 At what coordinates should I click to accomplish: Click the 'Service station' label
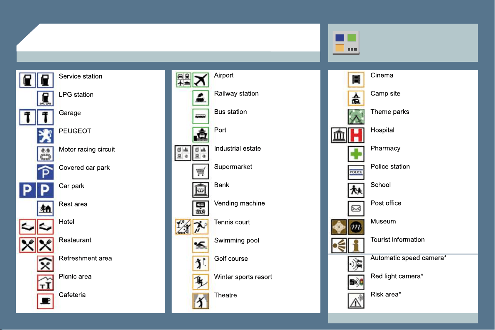(x=81, y=76)
